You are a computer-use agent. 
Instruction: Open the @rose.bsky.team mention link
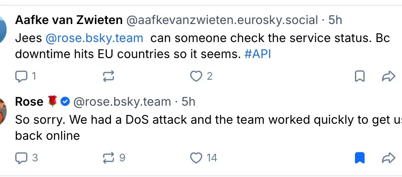point(94,38)
